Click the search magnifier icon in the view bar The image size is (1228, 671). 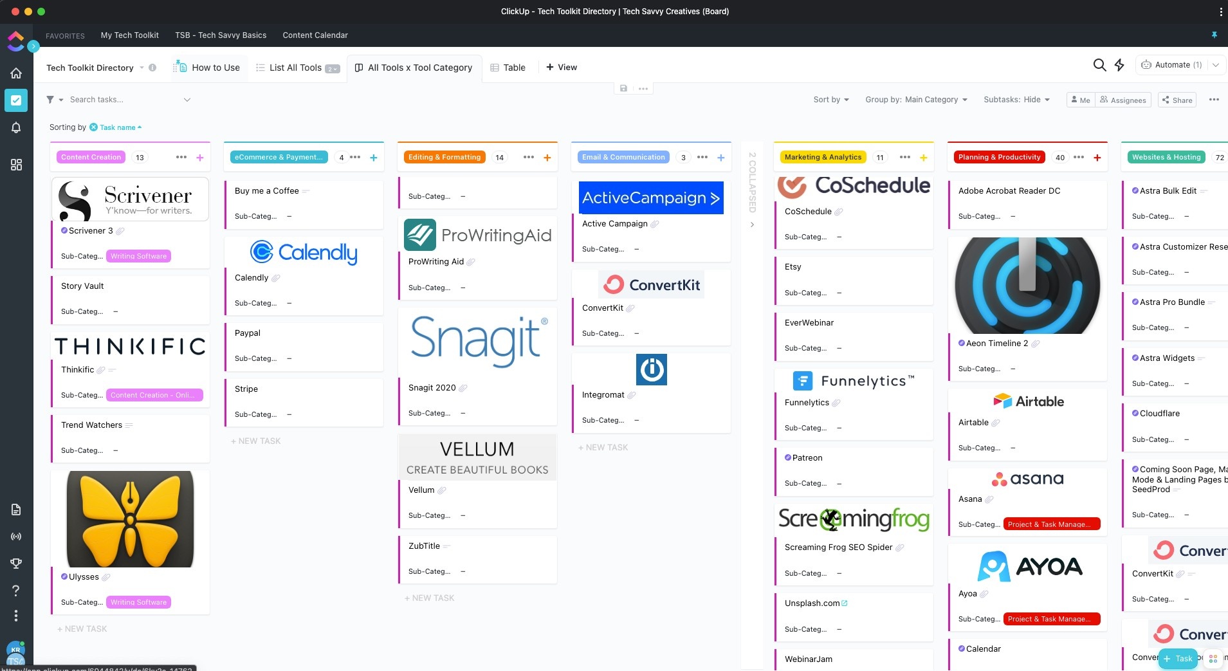point(1099,65)
